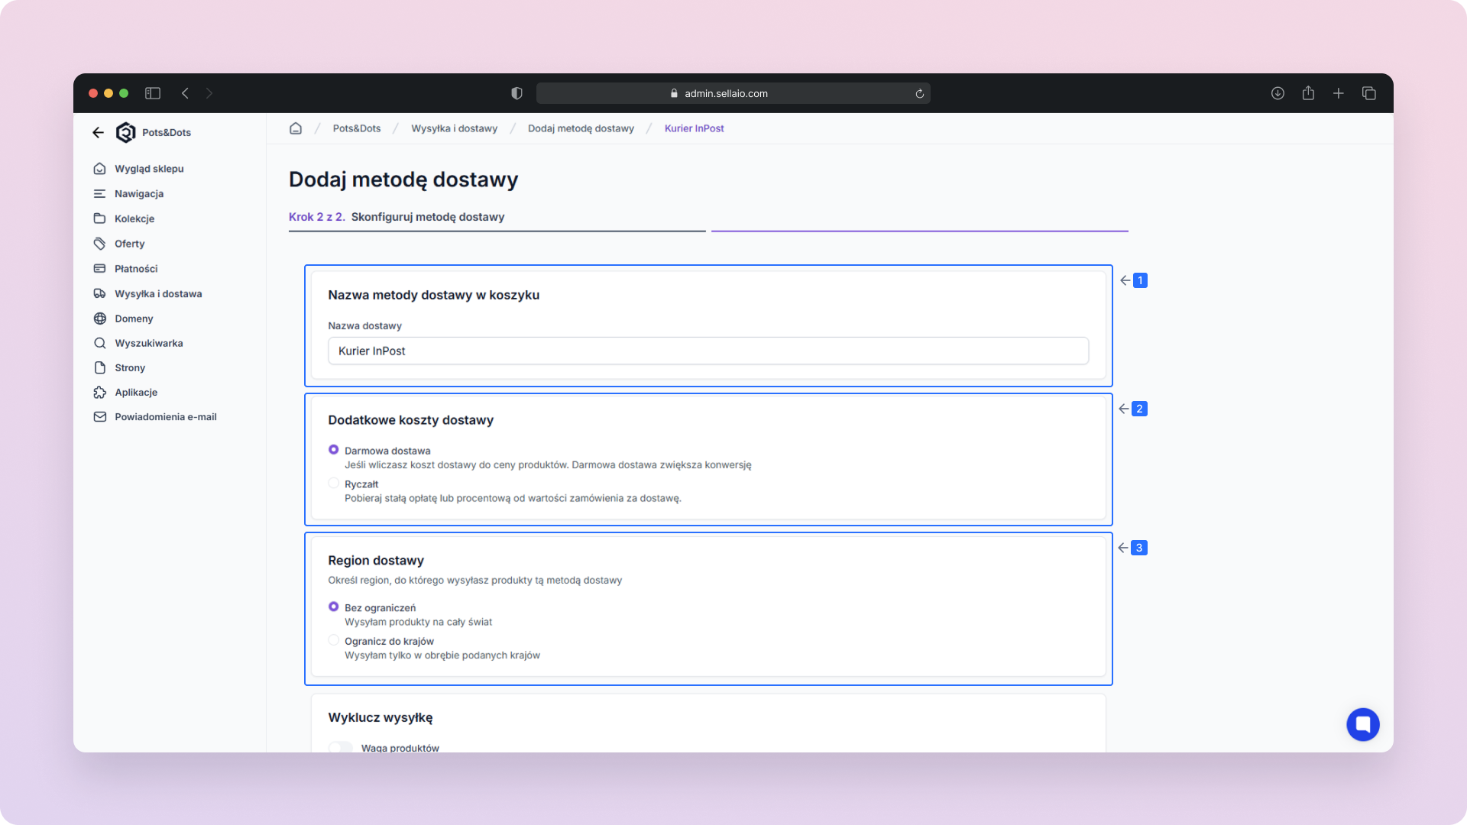Click the admin.sellaio.com address bar
Image resolution: width=1467 pixels, height=825 pixels.
(x=726, y=93)
